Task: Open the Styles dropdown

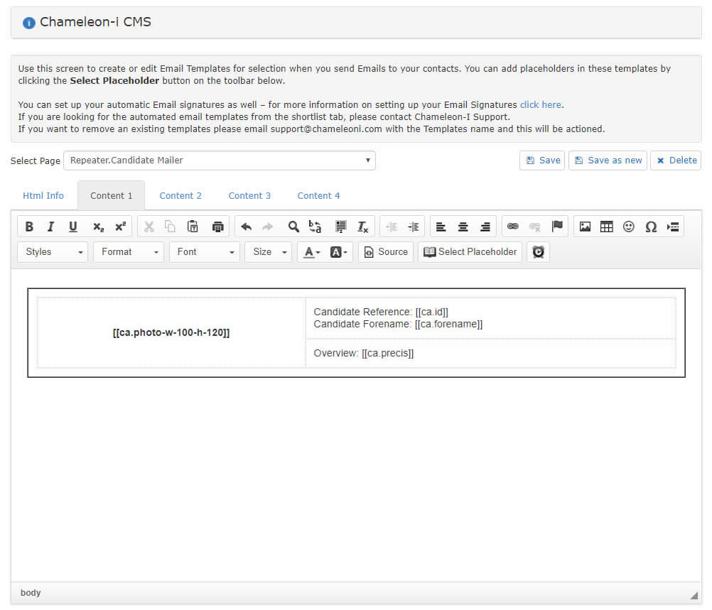Action: point(53,252)
